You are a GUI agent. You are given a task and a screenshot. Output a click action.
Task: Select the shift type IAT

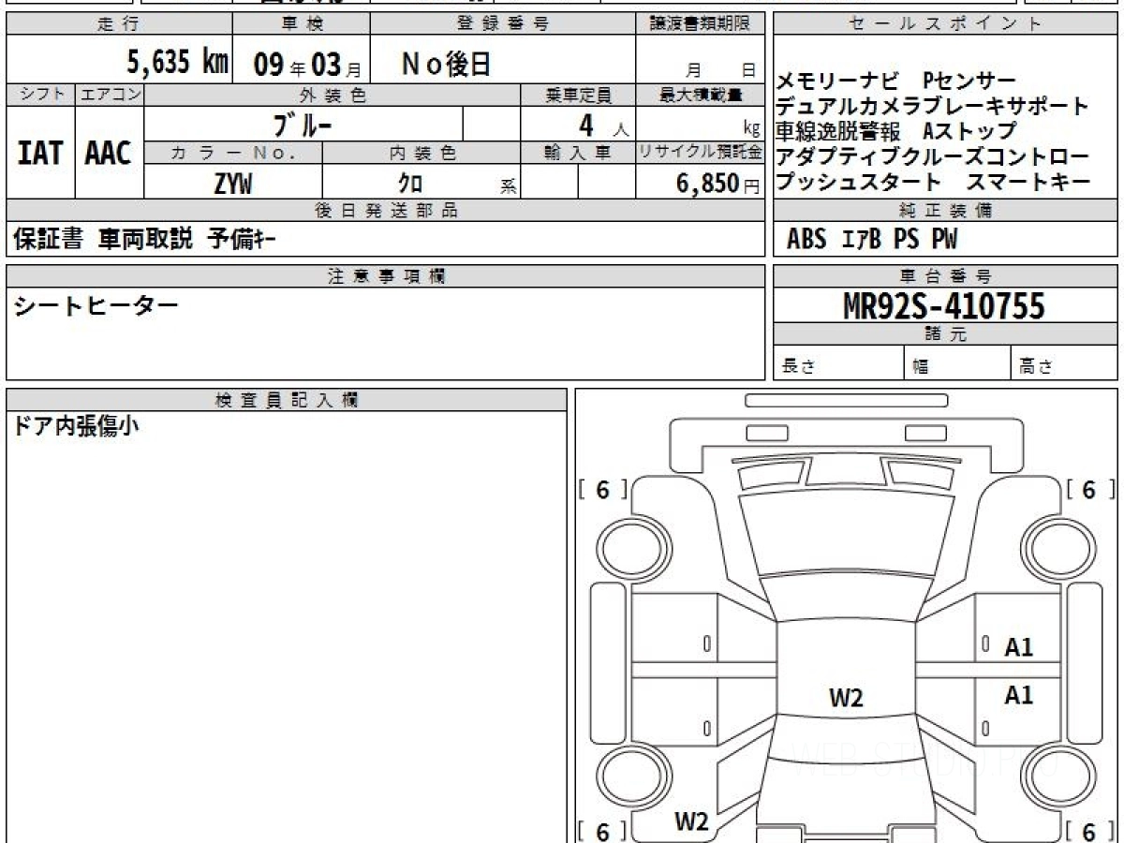(x=40, y=154)
